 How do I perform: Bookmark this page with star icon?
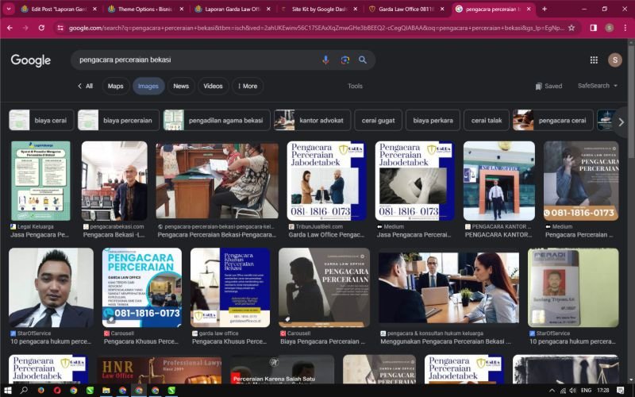[571, 28]
